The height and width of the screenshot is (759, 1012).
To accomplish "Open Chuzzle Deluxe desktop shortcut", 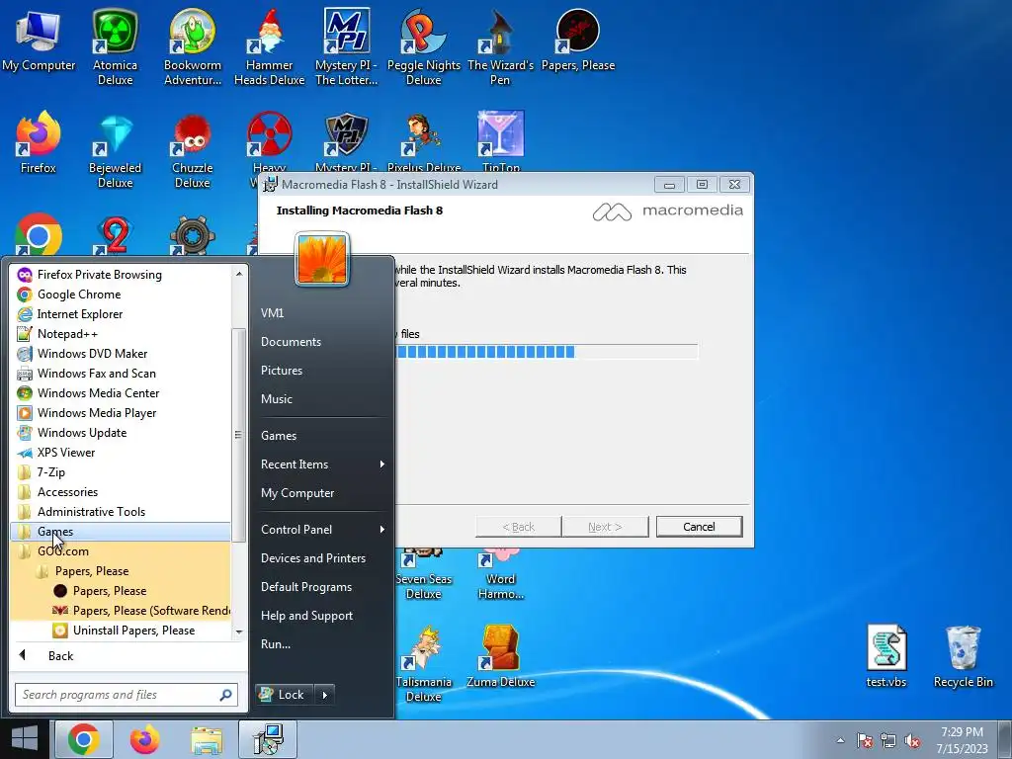I will 193,150.
